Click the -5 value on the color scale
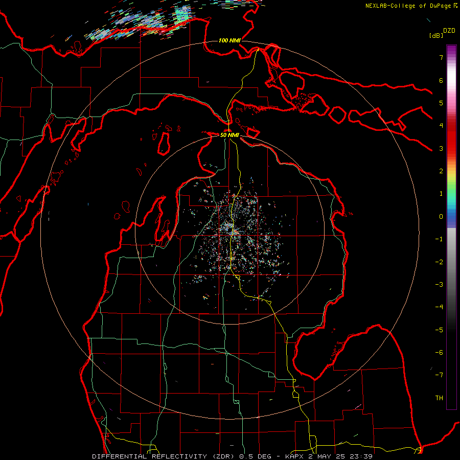The height and width of the screenshot is (460, 460). point(439,330)
